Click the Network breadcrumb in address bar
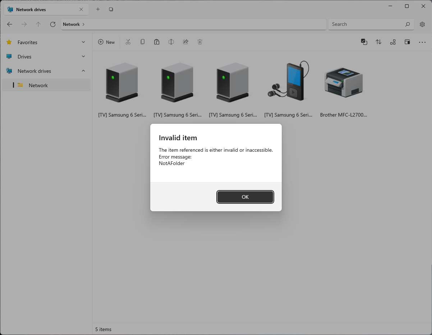Viewport: 432px width, 335px height. click(x=71, y=24)
